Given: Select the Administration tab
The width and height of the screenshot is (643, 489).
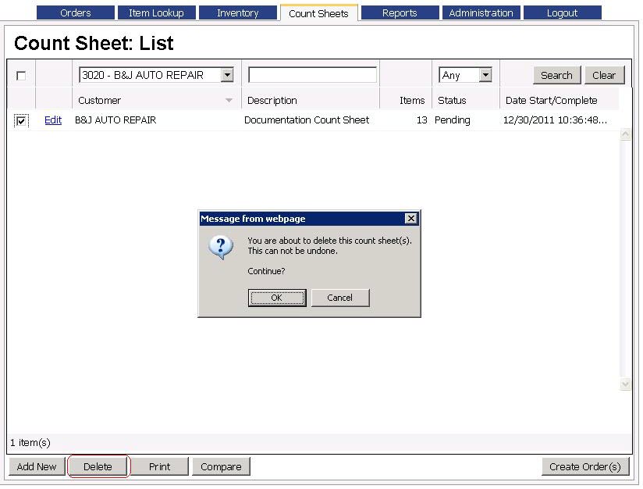Looking at the screenshot, I should [x=481, y=12].
